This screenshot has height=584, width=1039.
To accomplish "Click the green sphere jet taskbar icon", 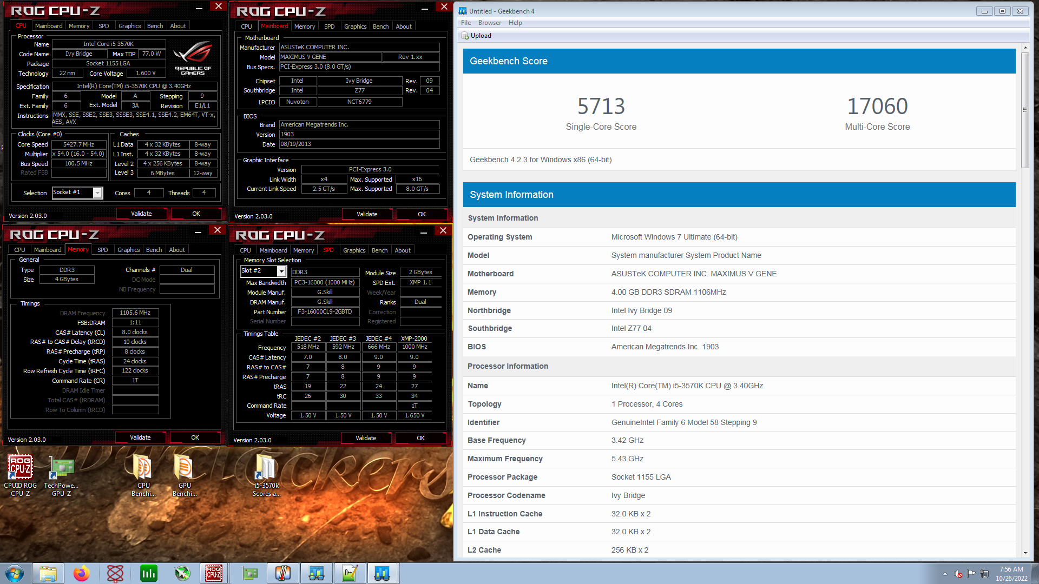I will pos(182,573).
